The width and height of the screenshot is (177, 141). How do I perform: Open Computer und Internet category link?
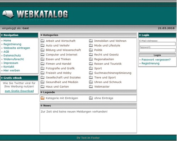pos(62,55)
